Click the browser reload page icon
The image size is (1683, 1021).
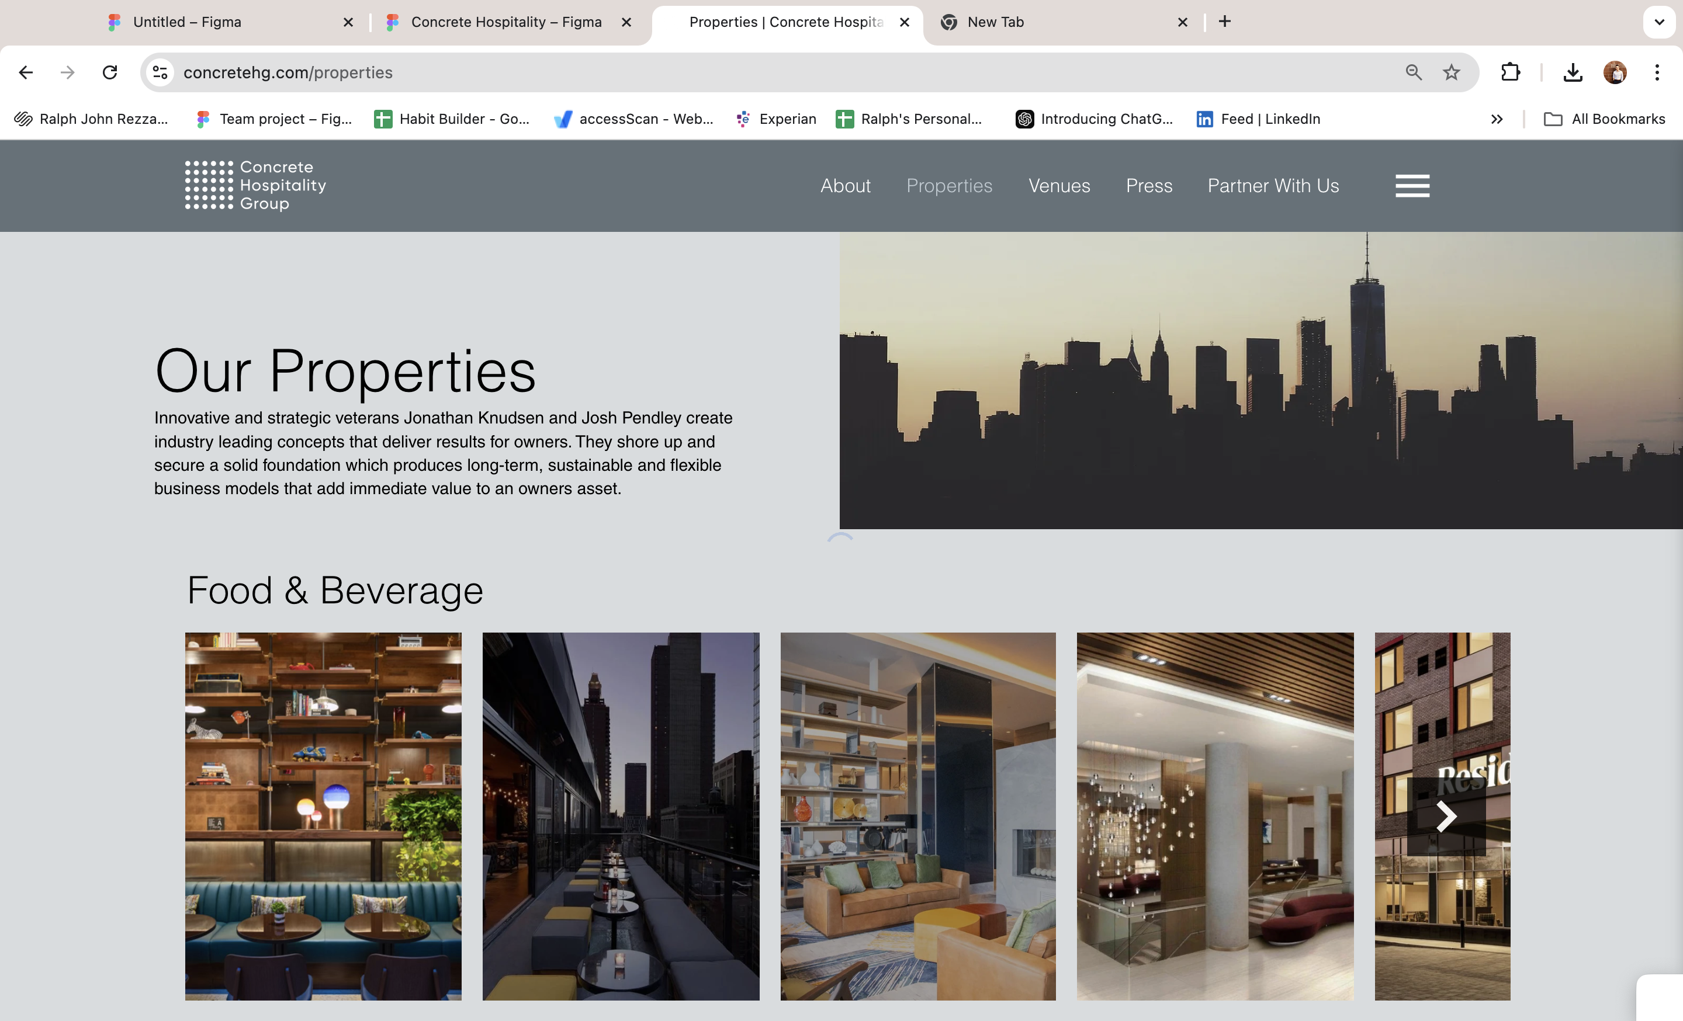point(110,72)
